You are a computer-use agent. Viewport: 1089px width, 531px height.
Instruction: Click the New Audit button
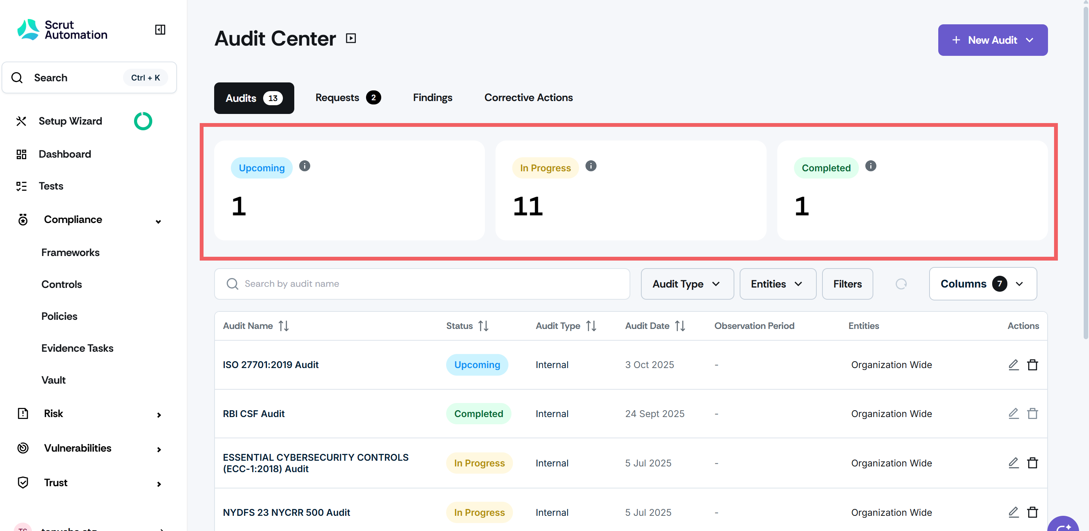992,40
